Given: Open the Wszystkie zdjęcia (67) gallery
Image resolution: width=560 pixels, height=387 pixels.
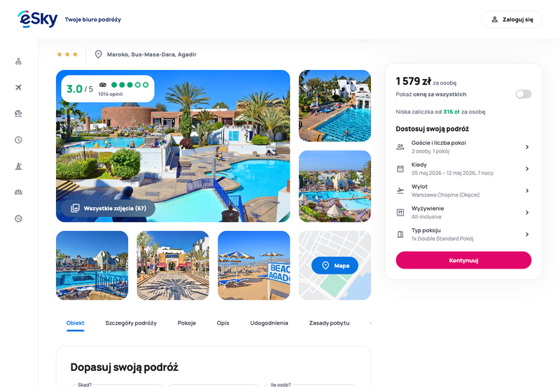Looking at the screenshot, I should (108, 208).
